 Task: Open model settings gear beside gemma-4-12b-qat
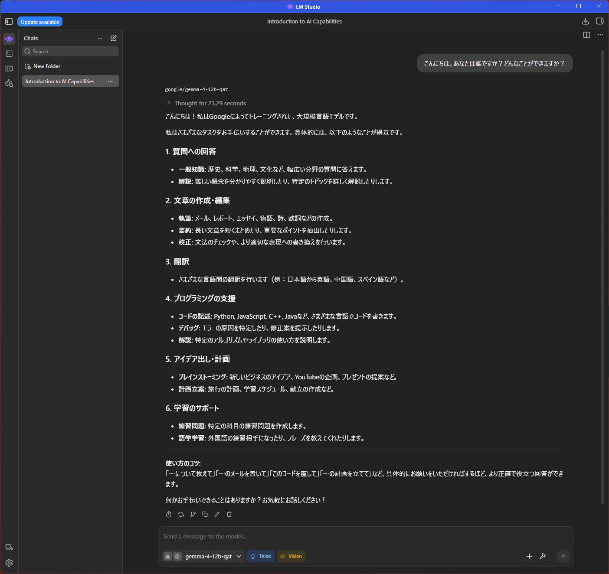(x=177, y=556)
